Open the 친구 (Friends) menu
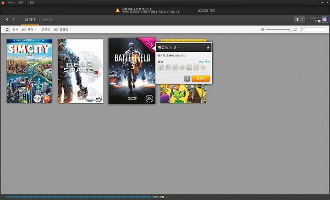 [21, 3]
